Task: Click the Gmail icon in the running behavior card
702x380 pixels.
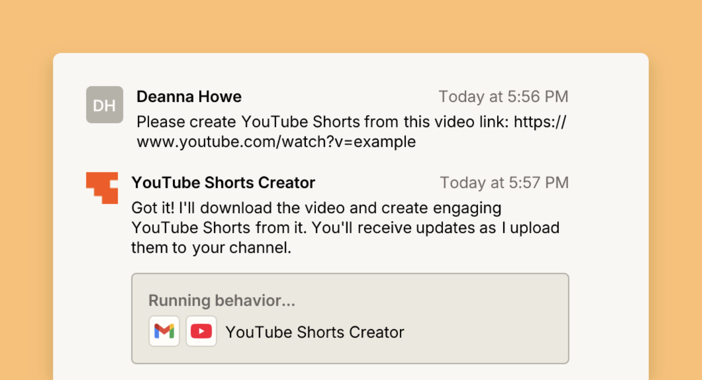Action: (x=164, y=331)
